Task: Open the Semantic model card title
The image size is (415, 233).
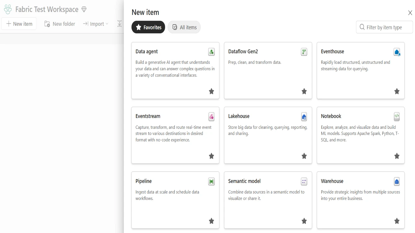Action: (244, 181)
